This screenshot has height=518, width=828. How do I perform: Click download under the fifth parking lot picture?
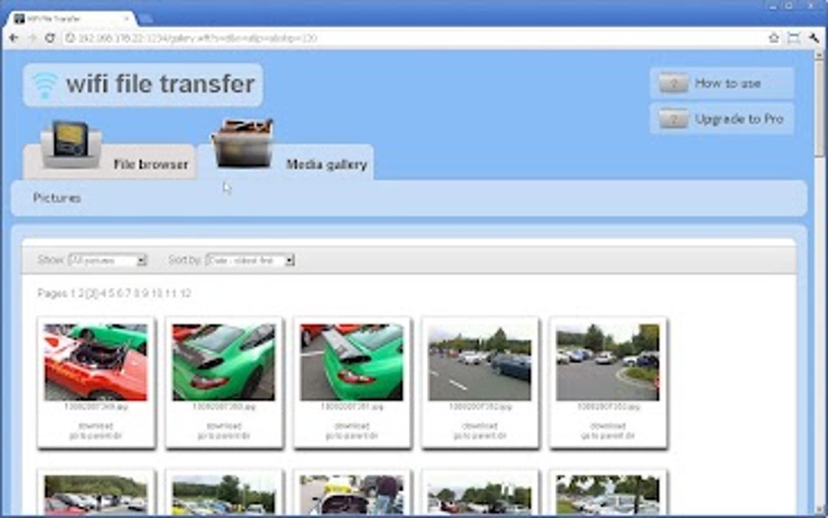[608, 425]
